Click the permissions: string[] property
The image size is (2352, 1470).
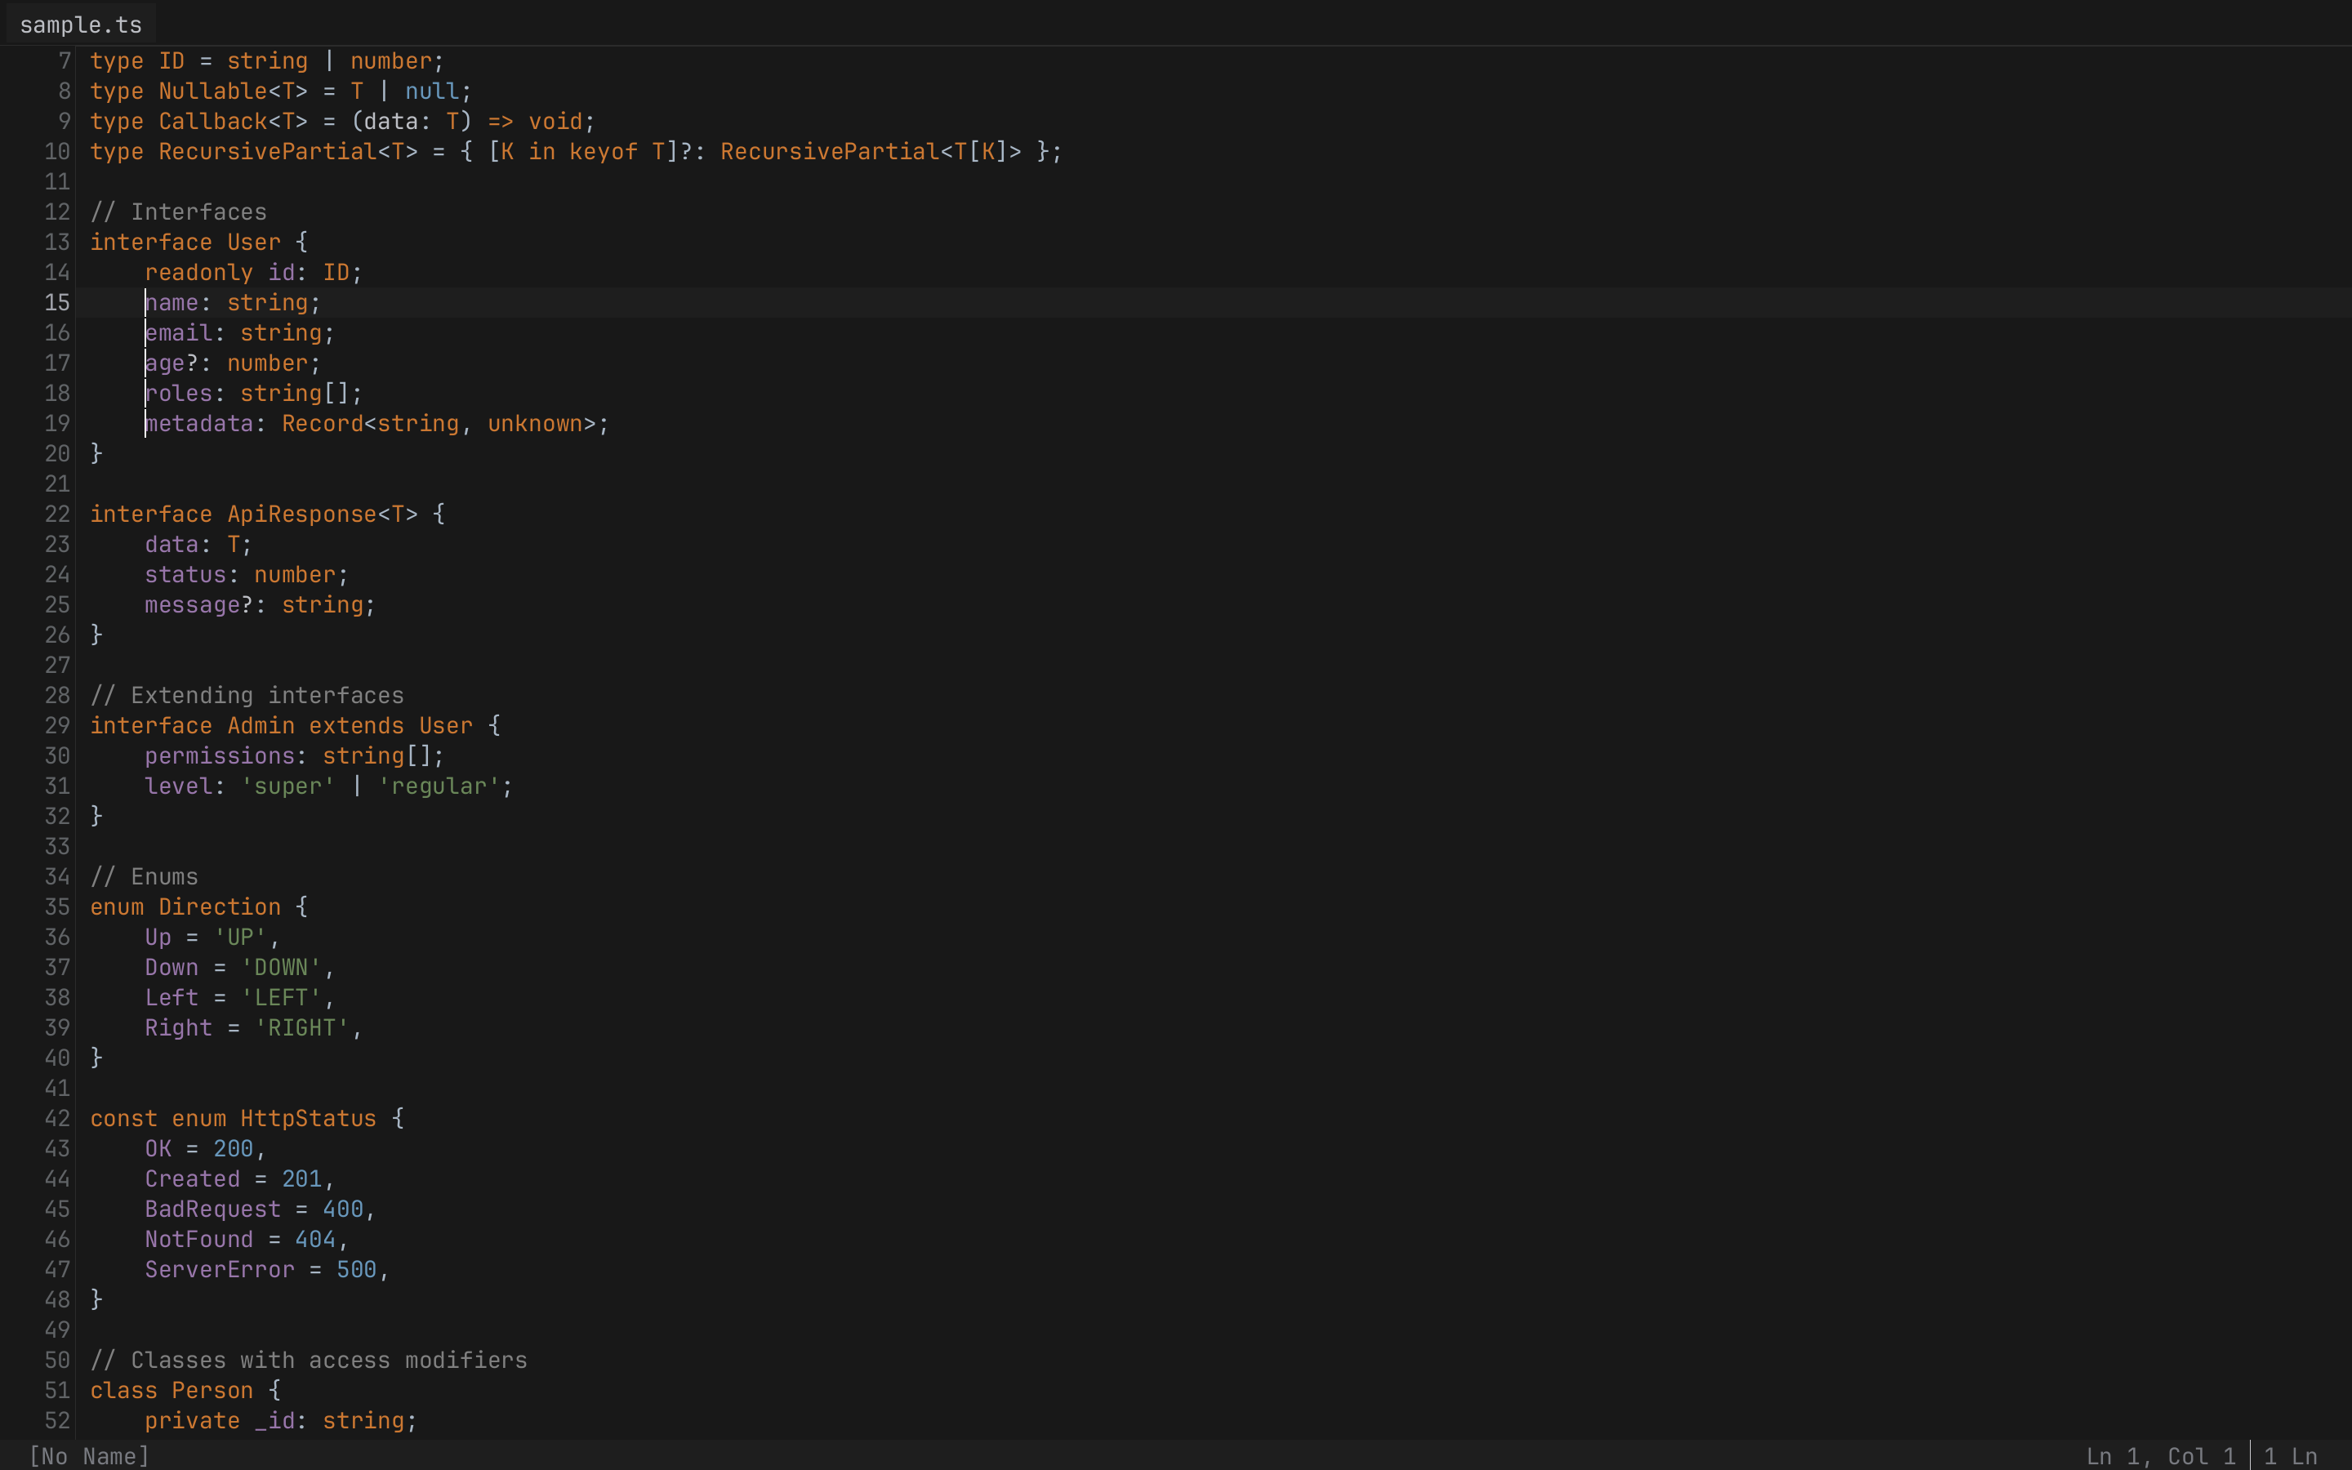point(292,755)
